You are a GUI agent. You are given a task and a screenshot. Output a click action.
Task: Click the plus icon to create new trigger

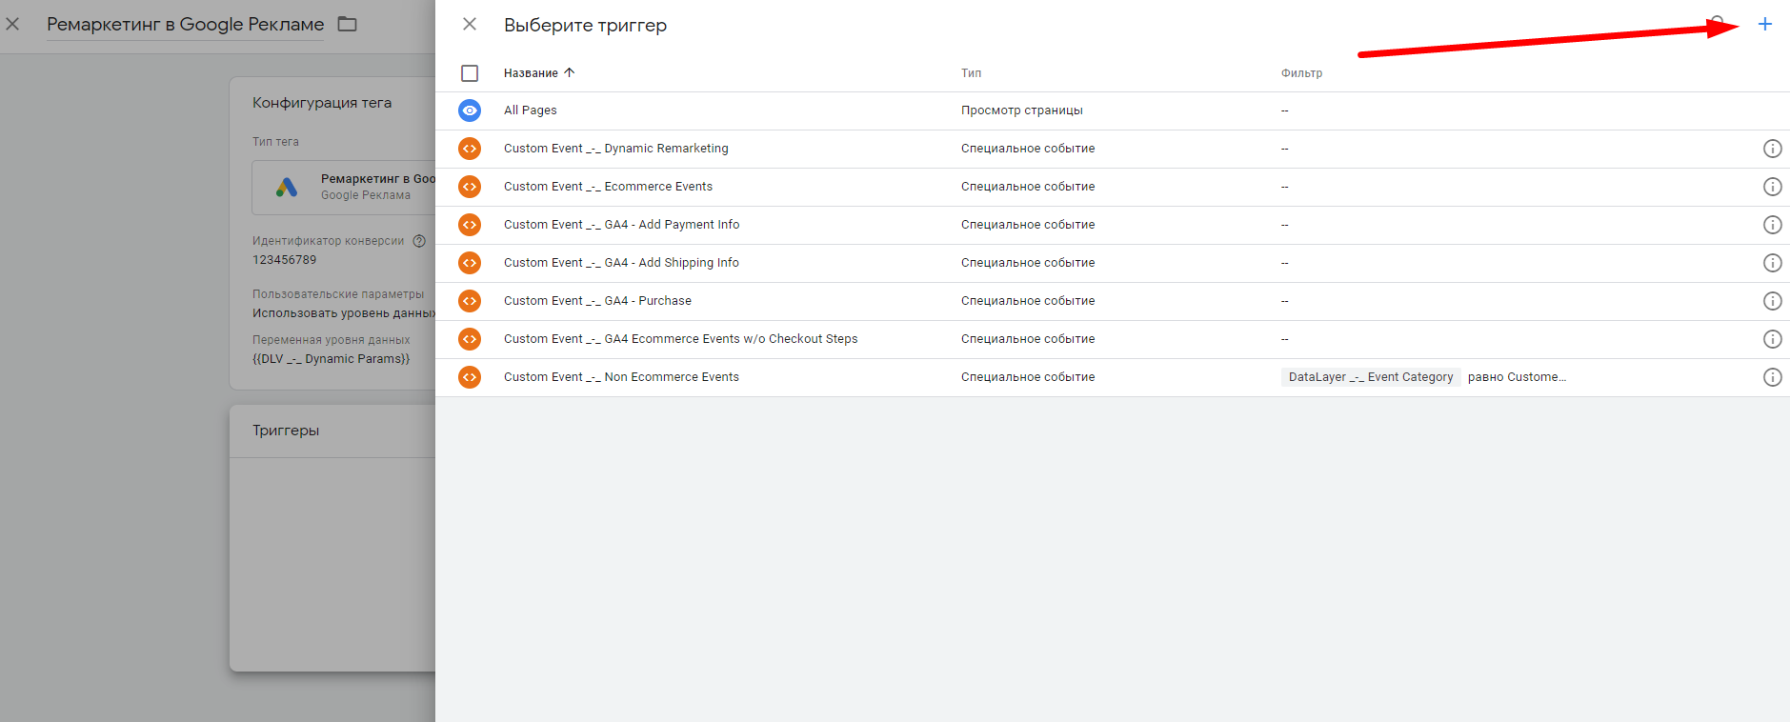(1764, 25)
